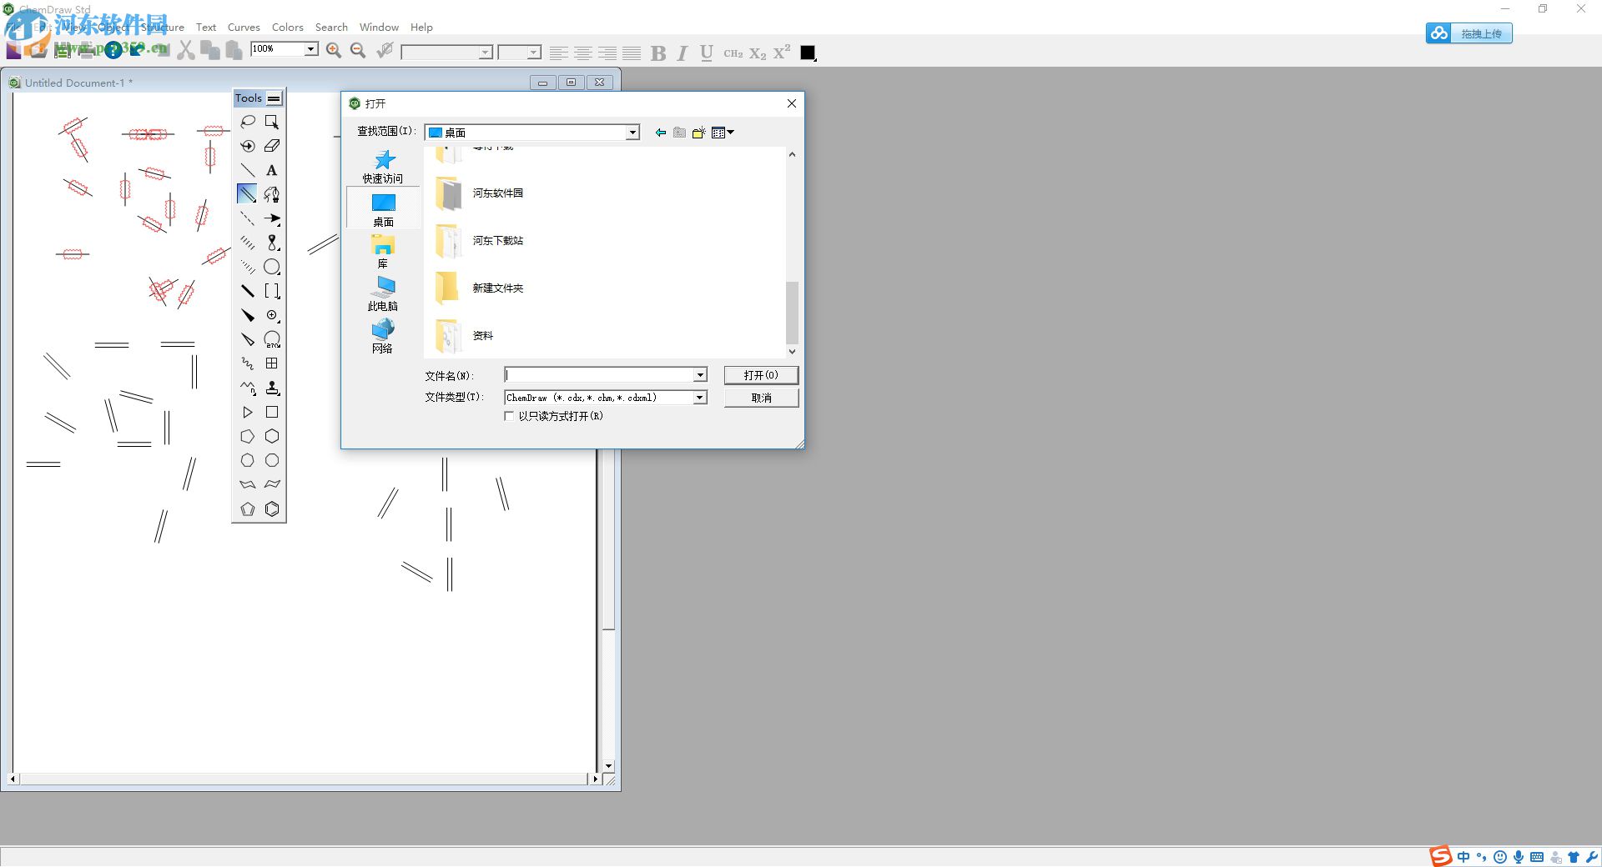Select the Multiple Bonds tool
Viewport: 1602px width, 867px height.
(x=248, y=194)
